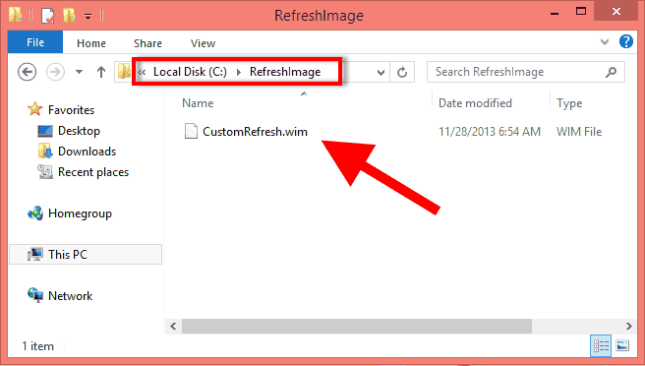Image resolution: width=645 pixels, height=366 pixels.
Task: Go back with the Back arrow
Action: click(28, 72)
